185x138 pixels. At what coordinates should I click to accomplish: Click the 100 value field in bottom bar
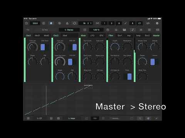(95, 118)
